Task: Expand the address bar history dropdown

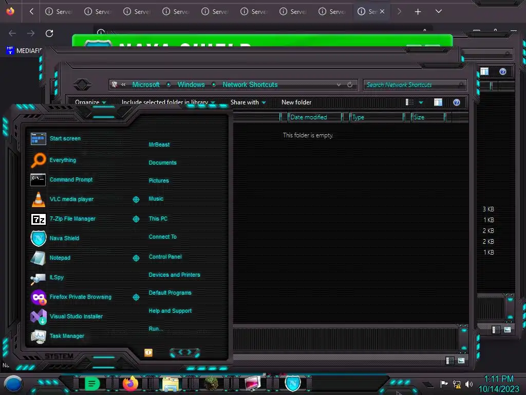Action: (339, 85)
